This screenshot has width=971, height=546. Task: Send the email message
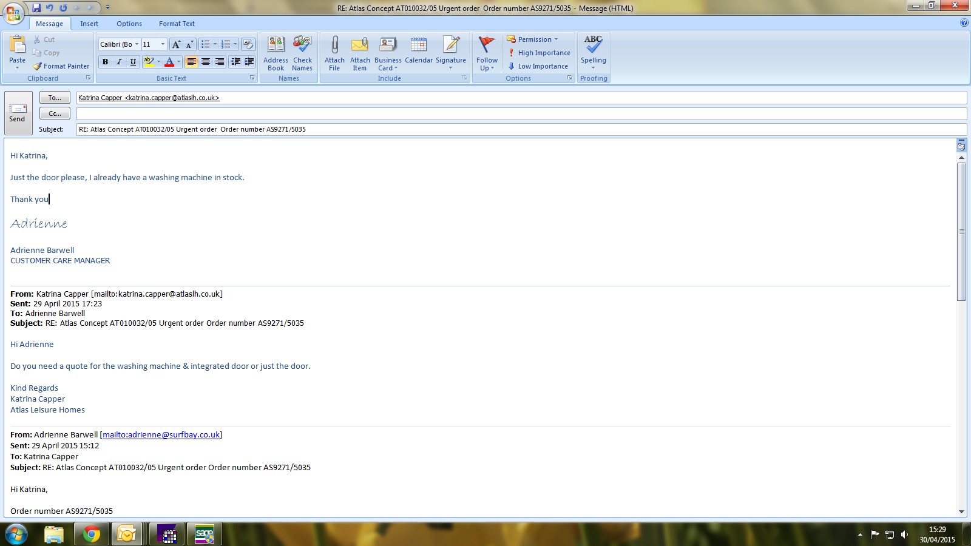(x=18, y=113)
